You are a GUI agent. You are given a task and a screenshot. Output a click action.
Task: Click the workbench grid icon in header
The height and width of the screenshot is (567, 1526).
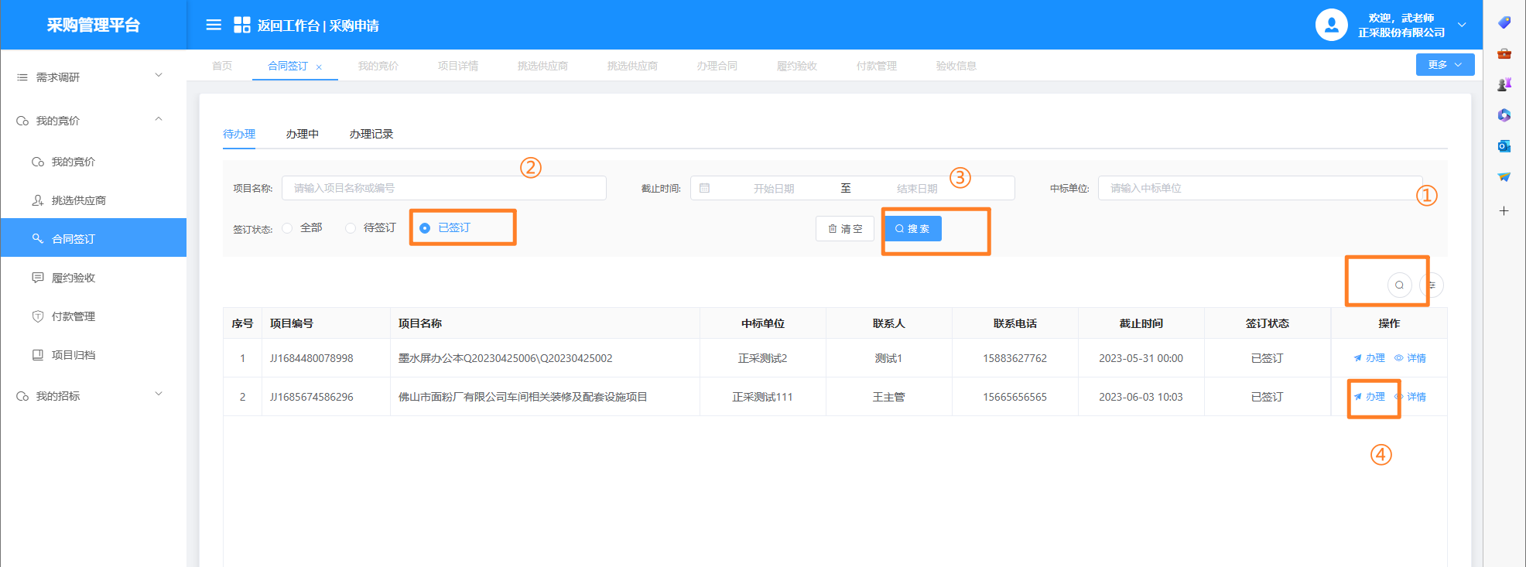coord(241,25)
